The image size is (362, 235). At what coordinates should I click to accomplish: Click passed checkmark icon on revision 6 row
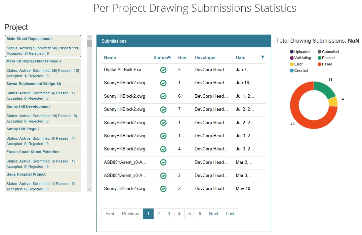[x=163, y=96]
